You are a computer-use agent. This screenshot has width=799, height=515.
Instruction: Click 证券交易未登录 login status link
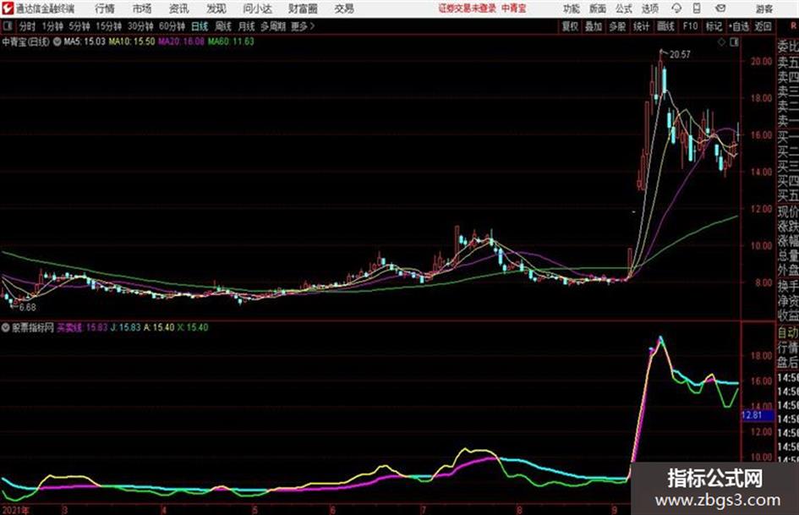click(467, 8)
